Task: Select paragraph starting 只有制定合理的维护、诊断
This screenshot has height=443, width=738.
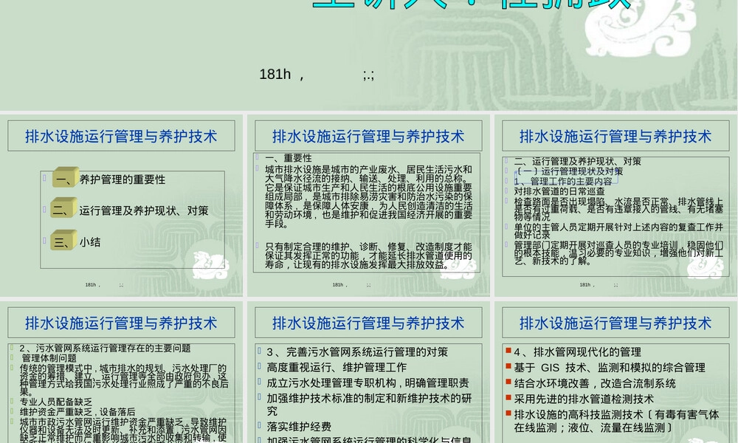Action: [x=368, y=255]
